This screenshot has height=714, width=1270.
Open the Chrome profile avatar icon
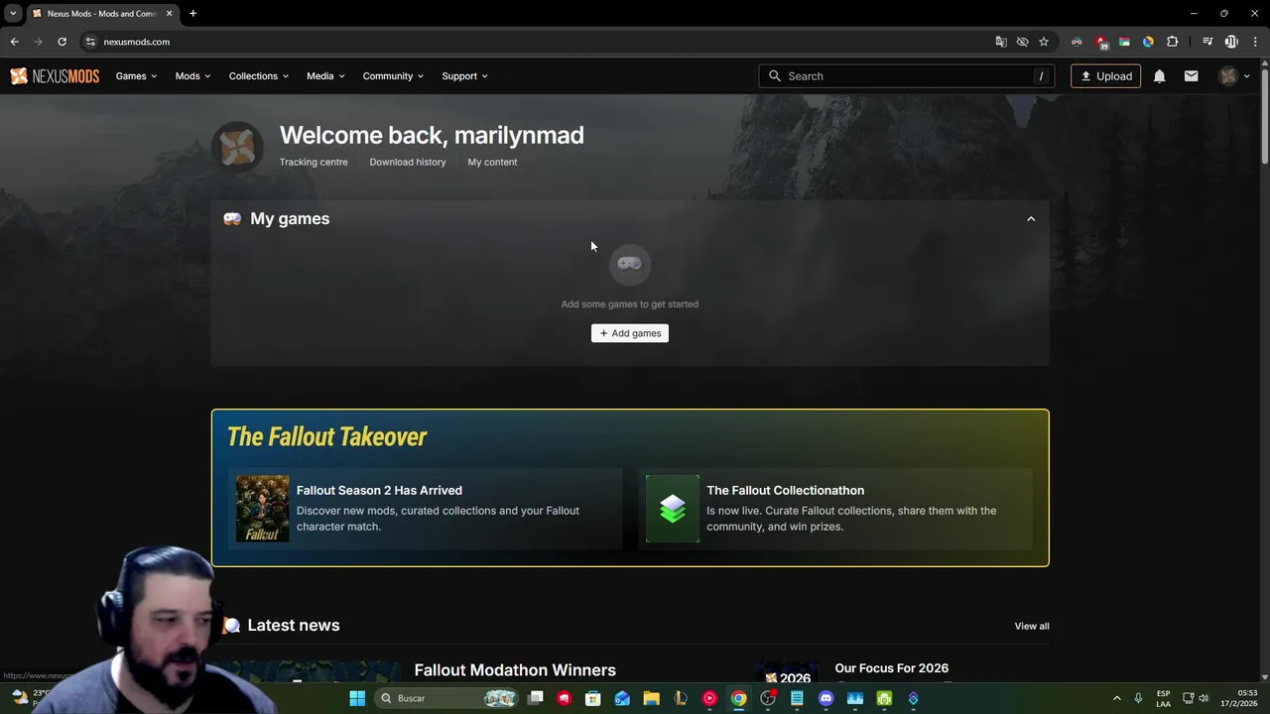click(x=1231, y=42)
